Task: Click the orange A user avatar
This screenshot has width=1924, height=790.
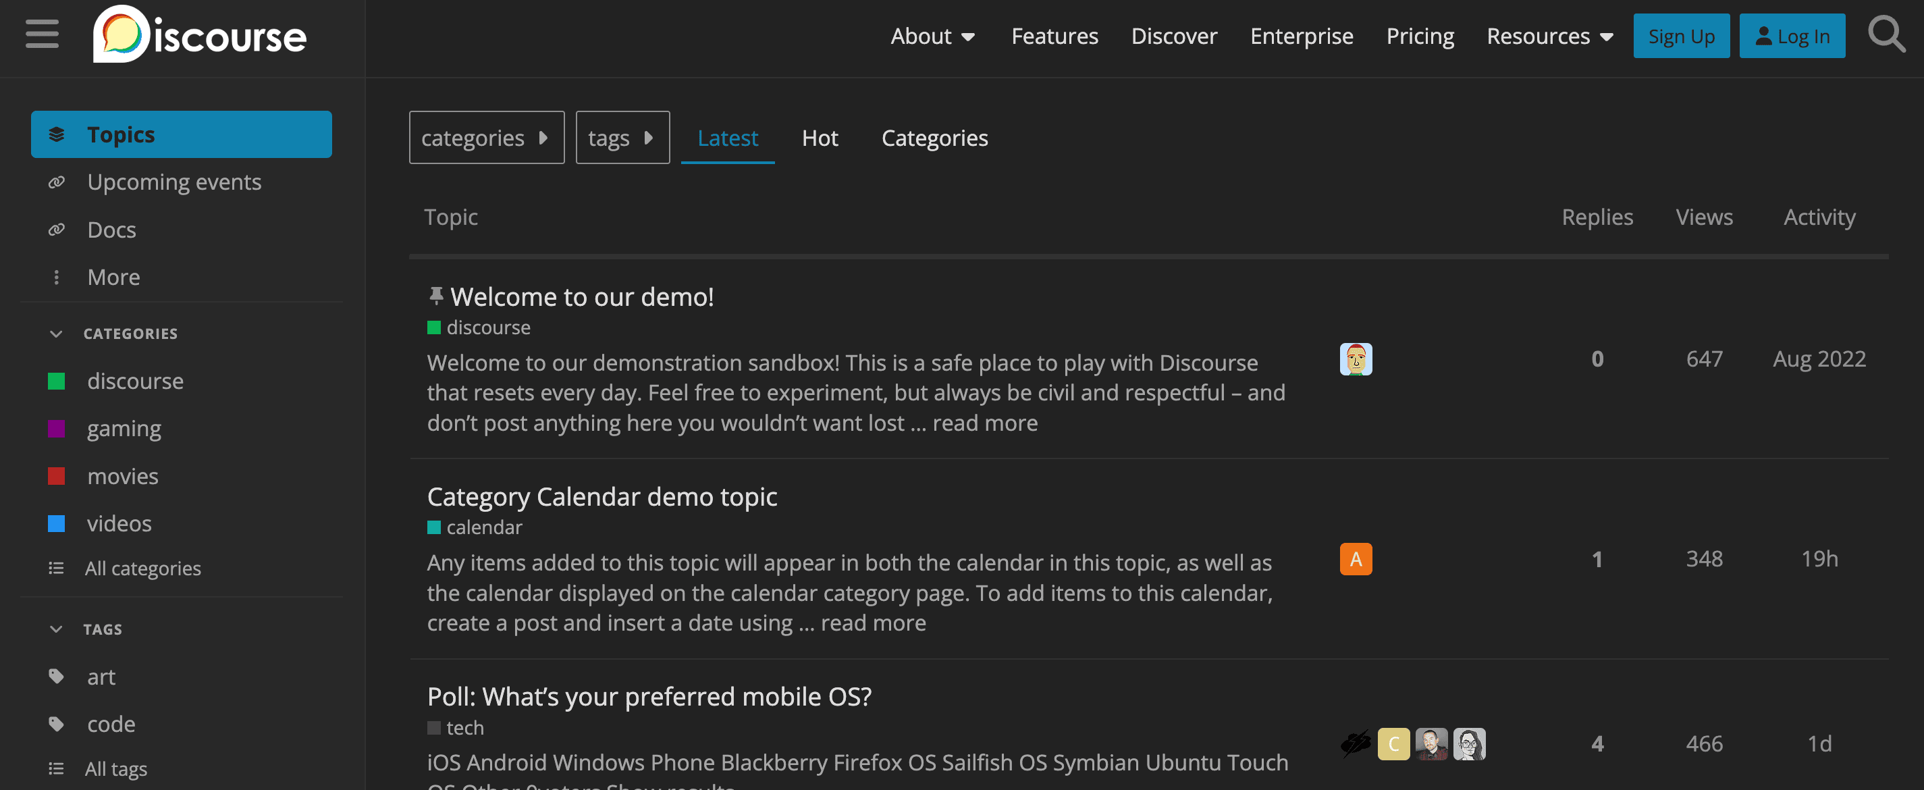Action: tap(1355, 558)
